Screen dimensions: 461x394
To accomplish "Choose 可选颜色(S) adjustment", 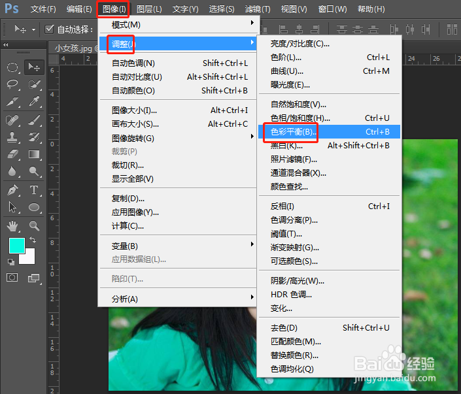I will point(330,261).
